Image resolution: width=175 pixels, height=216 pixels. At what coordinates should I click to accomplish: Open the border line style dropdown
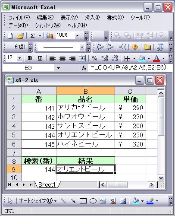82,47
